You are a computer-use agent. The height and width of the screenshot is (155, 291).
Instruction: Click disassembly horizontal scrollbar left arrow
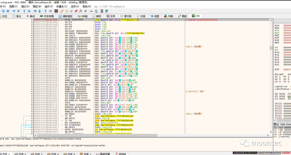pyautogui.click(x=36, y=135)
